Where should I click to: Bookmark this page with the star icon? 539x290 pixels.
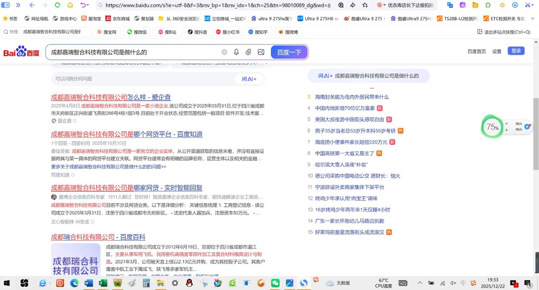[x=365, y=5]
